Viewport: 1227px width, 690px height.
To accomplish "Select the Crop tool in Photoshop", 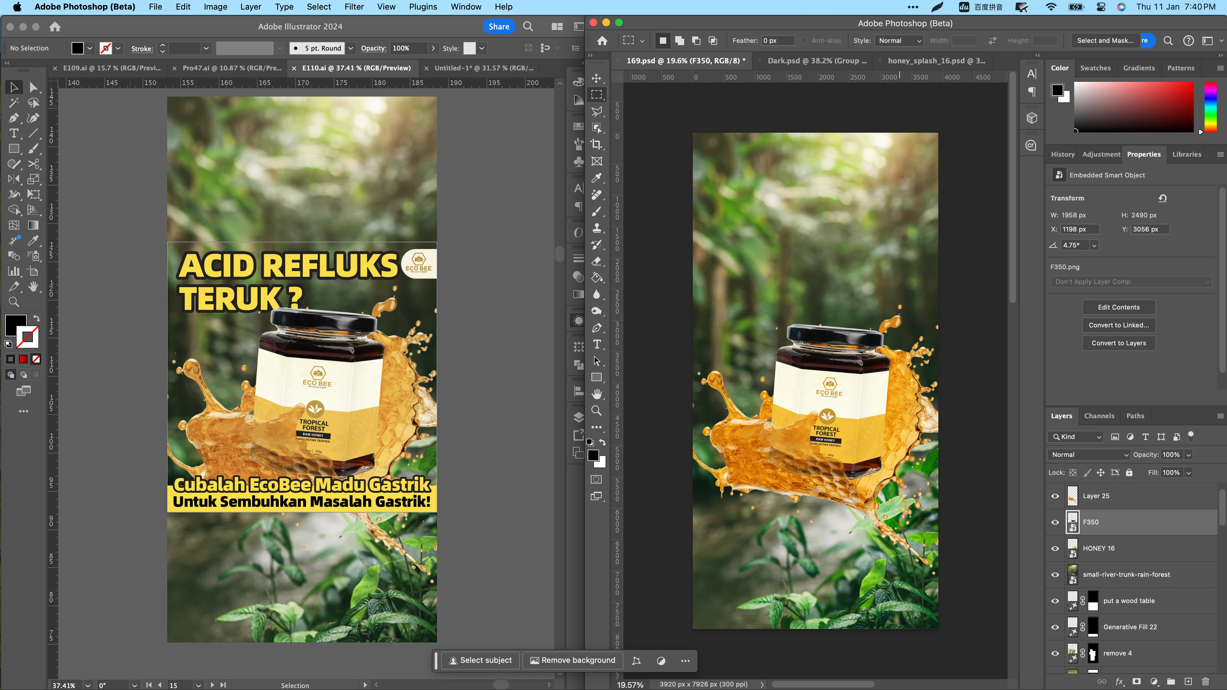I will click(596, 145).
